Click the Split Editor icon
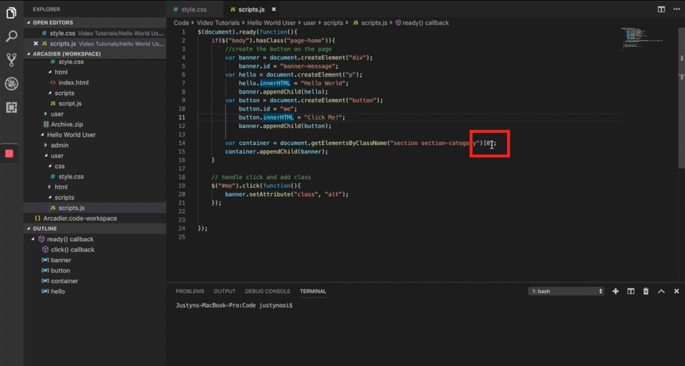Viewport: 685px width, 366px height. point(661,10)
